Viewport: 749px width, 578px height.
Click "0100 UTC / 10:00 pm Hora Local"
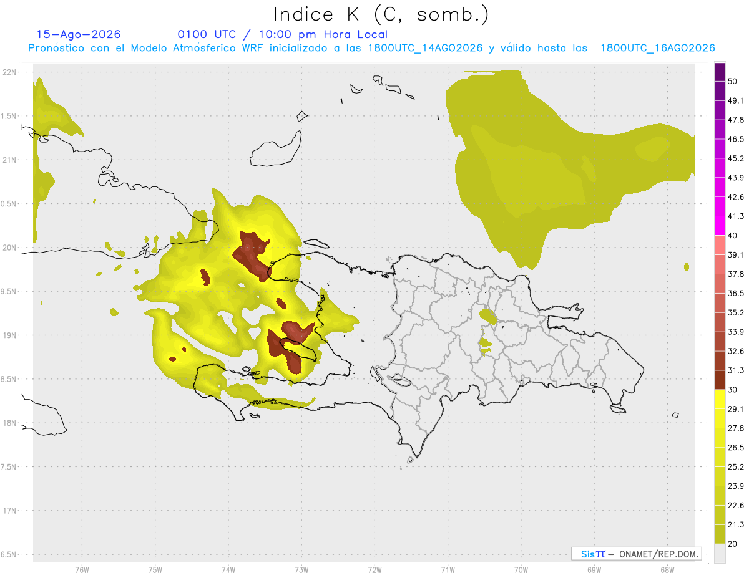pos(283,34)
